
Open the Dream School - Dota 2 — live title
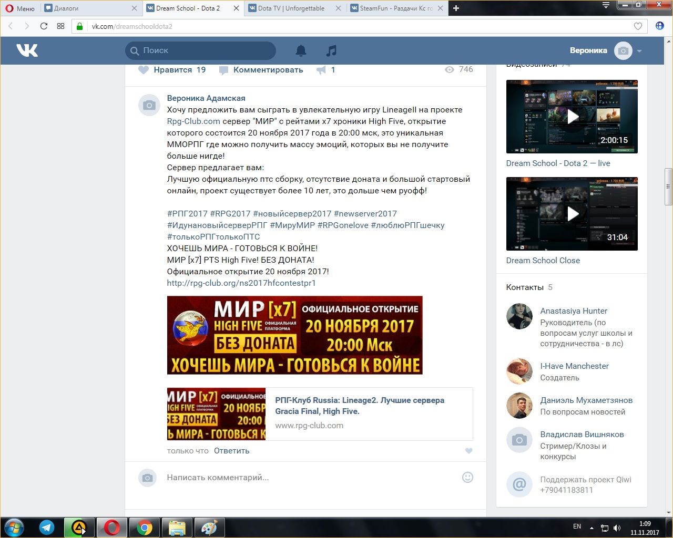tap(558, 163)
